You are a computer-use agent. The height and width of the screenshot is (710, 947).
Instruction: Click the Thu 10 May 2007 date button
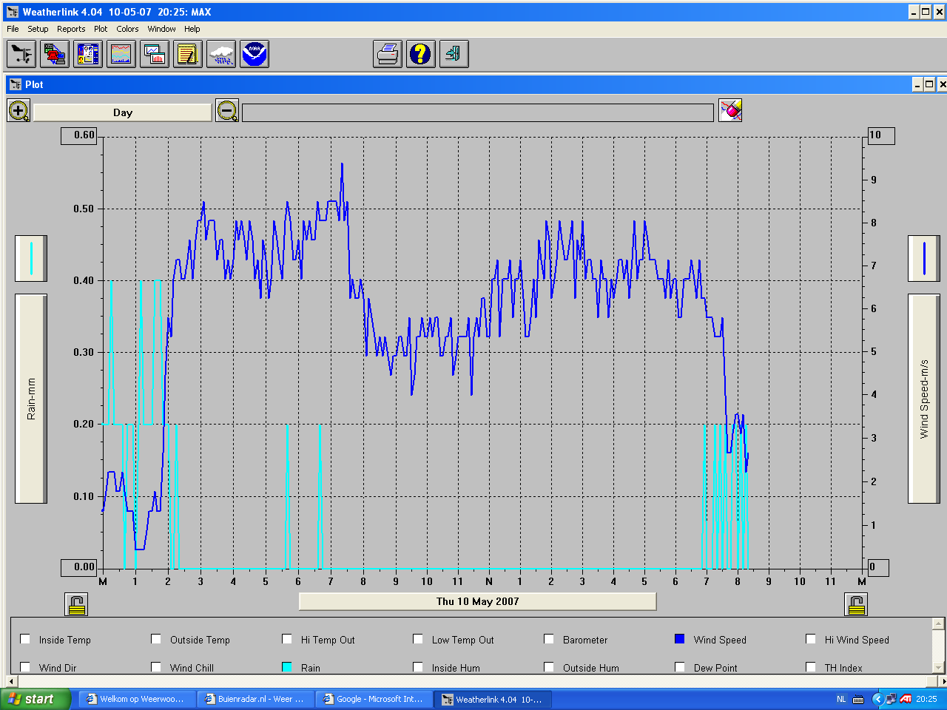point(477,601)
